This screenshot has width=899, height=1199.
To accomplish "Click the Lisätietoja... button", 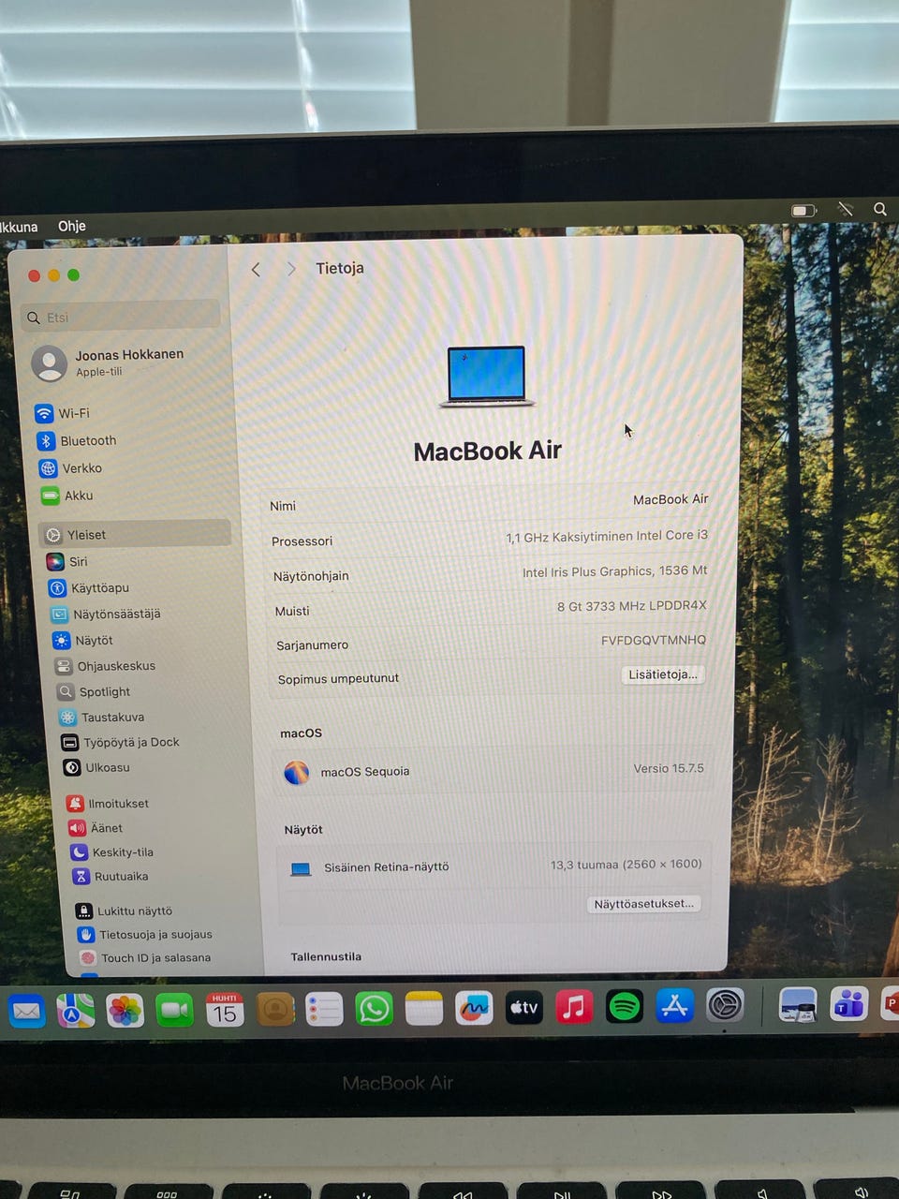I will click(x=663, y=674).
